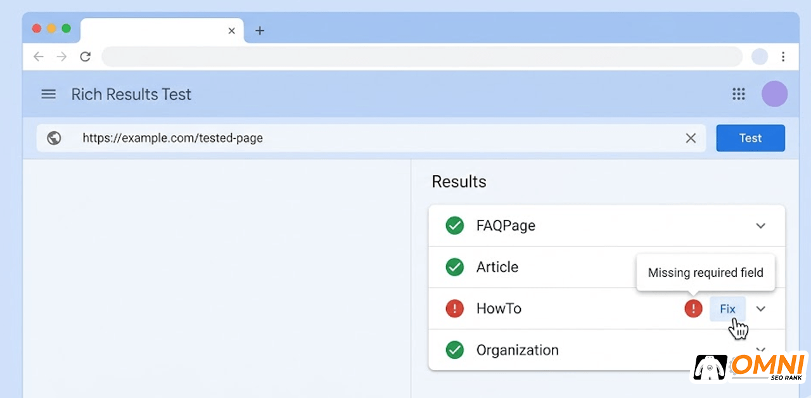
Task: Open the Google apps grid
Action: (739, 94)
